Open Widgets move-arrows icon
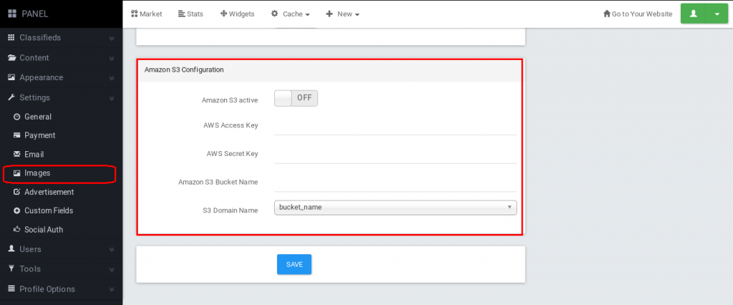 pos(223,14)
